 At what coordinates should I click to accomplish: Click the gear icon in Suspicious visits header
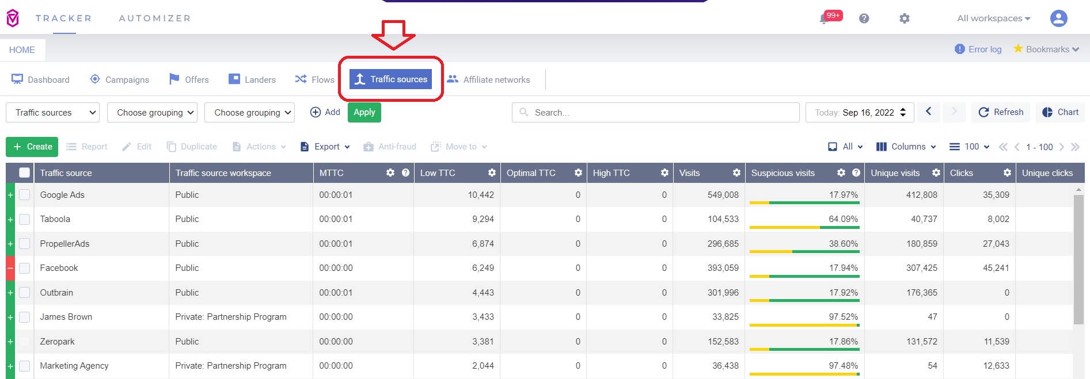(841, 173)
